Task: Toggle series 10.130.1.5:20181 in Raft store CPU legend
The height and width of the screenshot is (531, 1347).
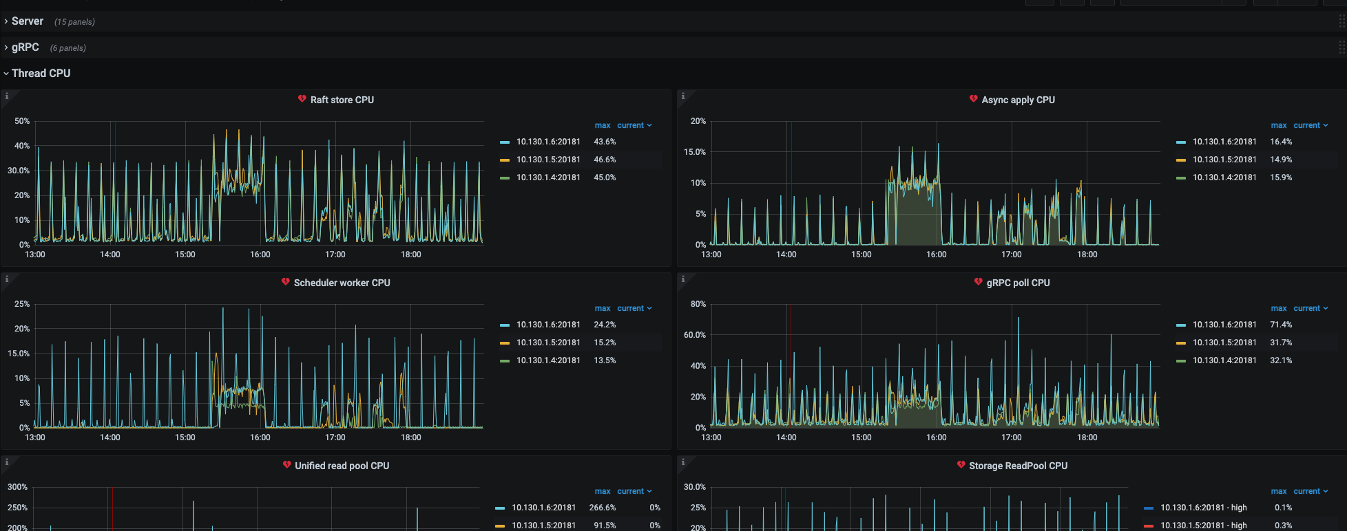Action: point(548,160)
